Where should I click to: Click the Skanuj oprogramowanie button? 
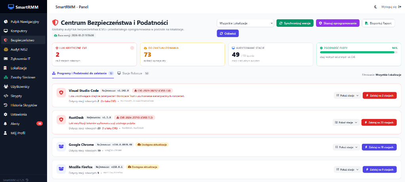coord(338,23)
